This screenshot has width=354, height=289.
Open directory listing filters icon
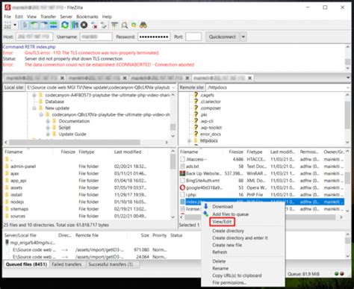[114, 25]
